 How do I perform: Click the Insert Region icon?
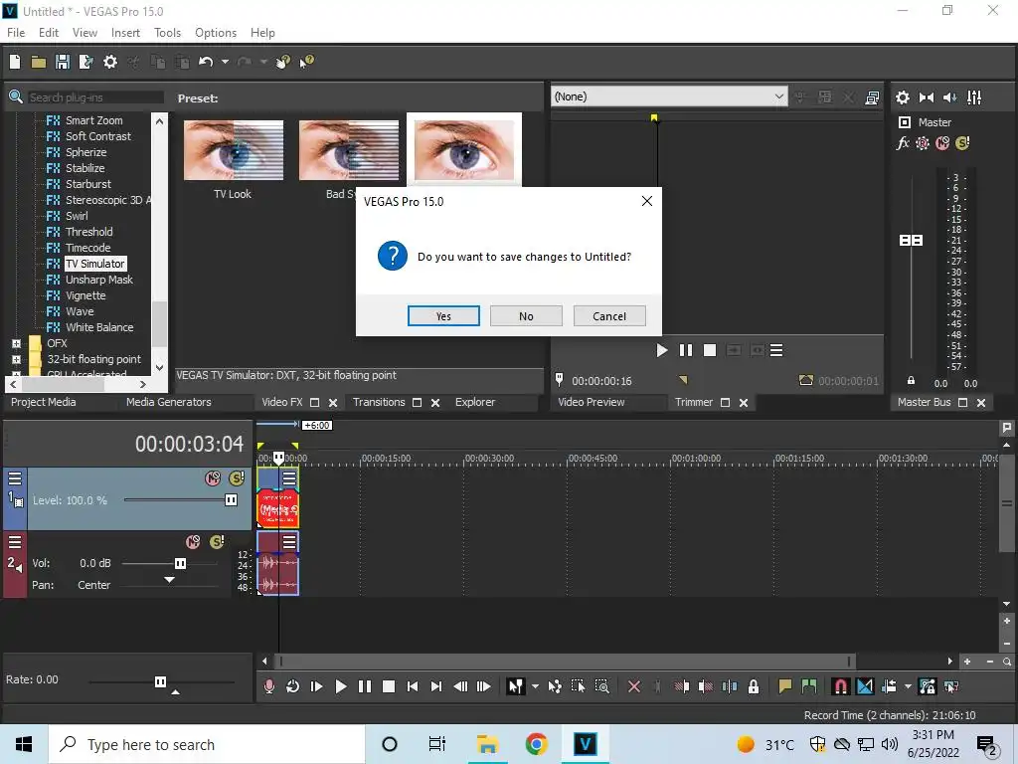point(809,686)
